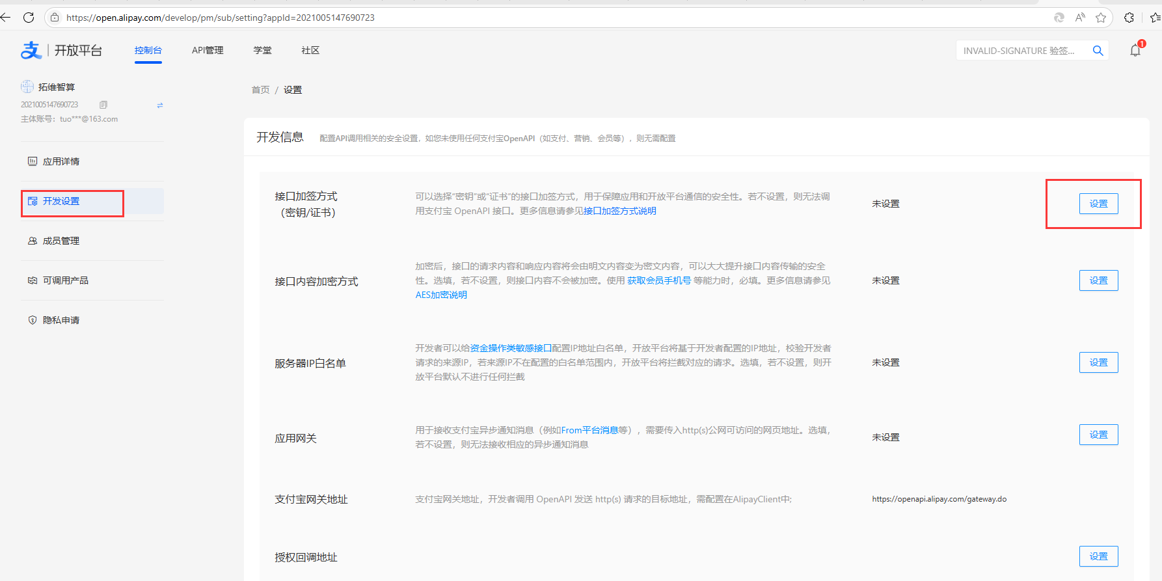1162x581 pixels.
Task: Open the 控制台 tab
Action: coord(148,50)
